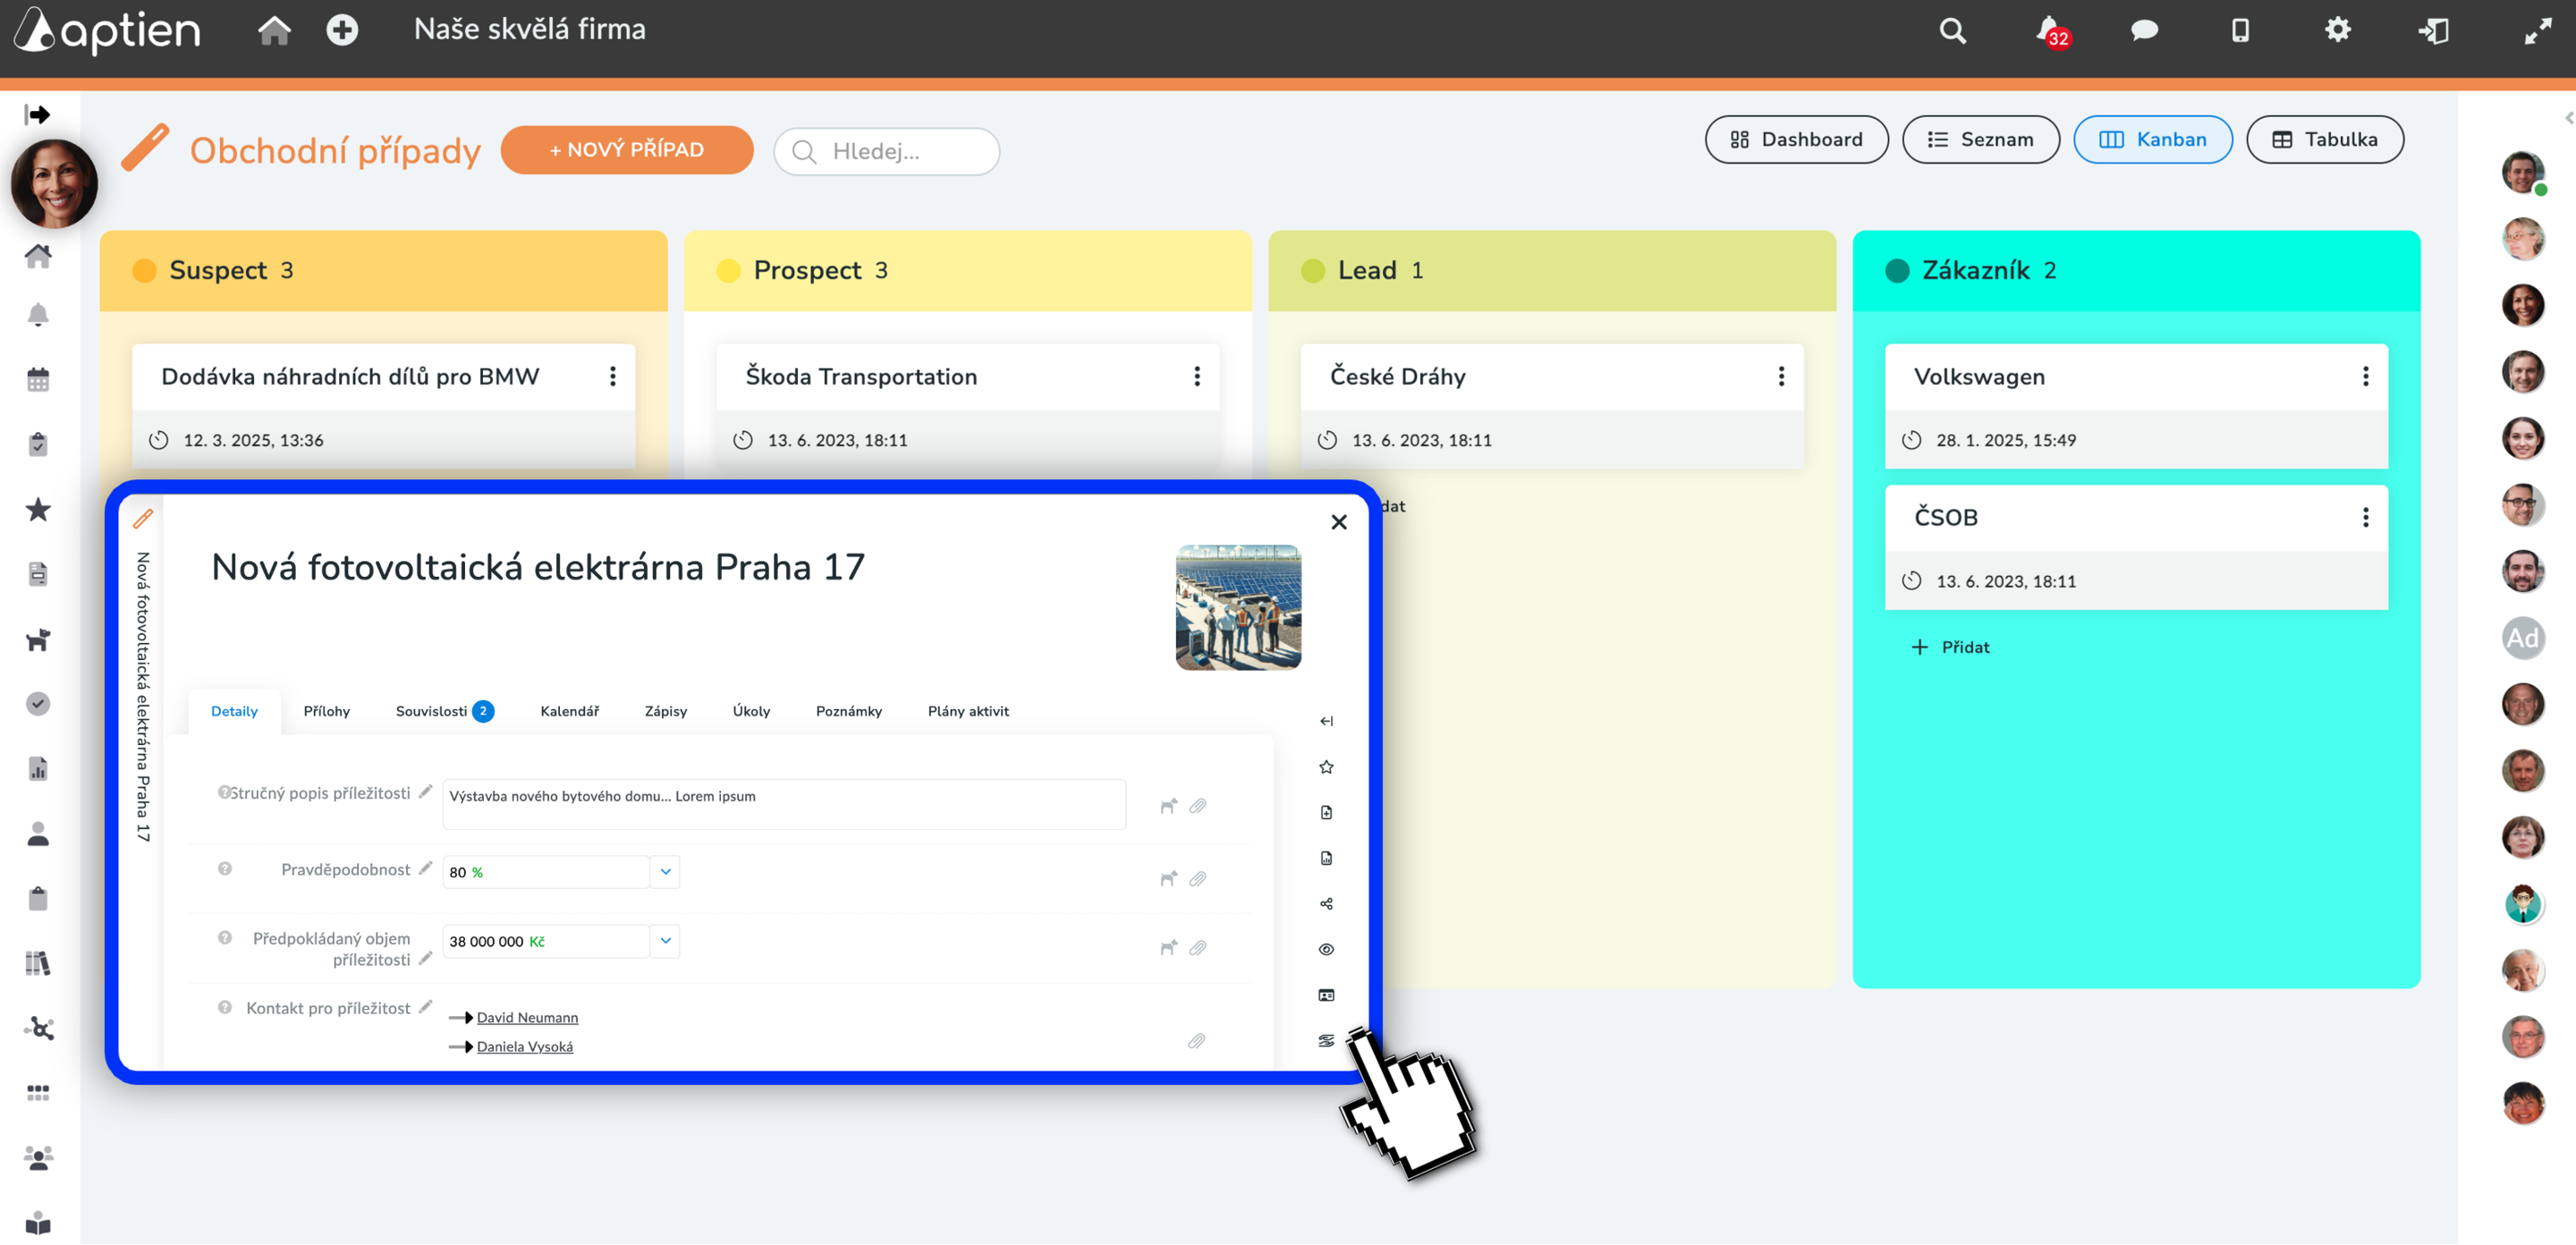Open the Pravděpodobnost 80 % dropdown arrow

point(665,872)
